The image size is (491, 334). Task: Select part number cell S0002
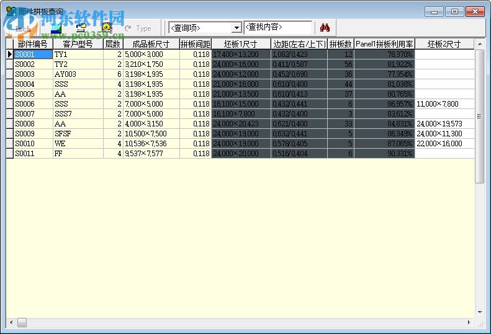[33, 64]
